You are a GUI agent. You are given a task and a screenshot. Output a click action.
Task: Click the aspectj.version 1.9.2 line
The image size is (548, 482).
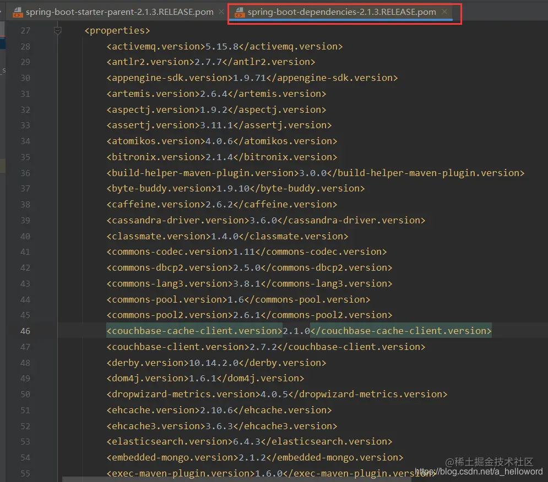216,109
